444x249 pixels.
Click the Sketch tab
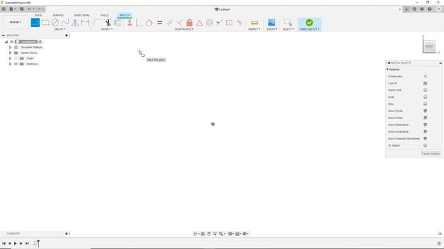coord(124,15)
